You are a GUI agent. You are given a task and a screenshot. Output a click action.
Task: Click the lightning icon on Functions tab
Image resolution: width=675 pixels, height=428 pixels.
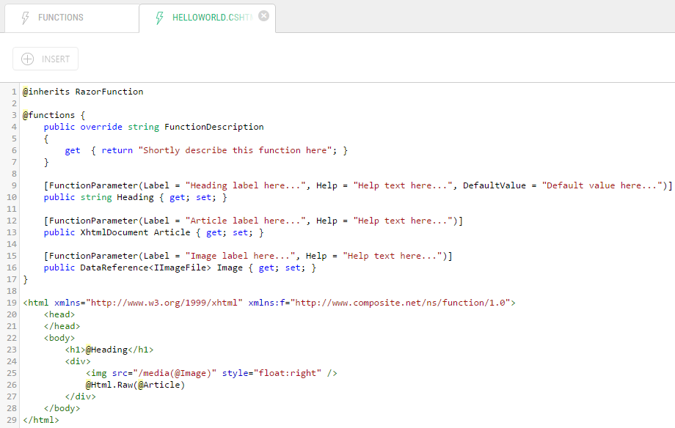[26, 18]
